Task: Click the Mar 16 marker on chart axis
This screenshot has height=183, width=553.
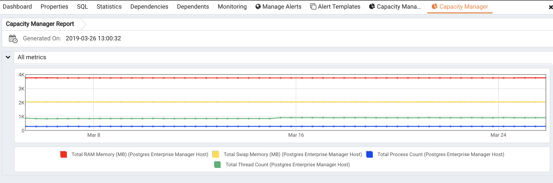Action: pyautogui.click(x=296, y=135)
